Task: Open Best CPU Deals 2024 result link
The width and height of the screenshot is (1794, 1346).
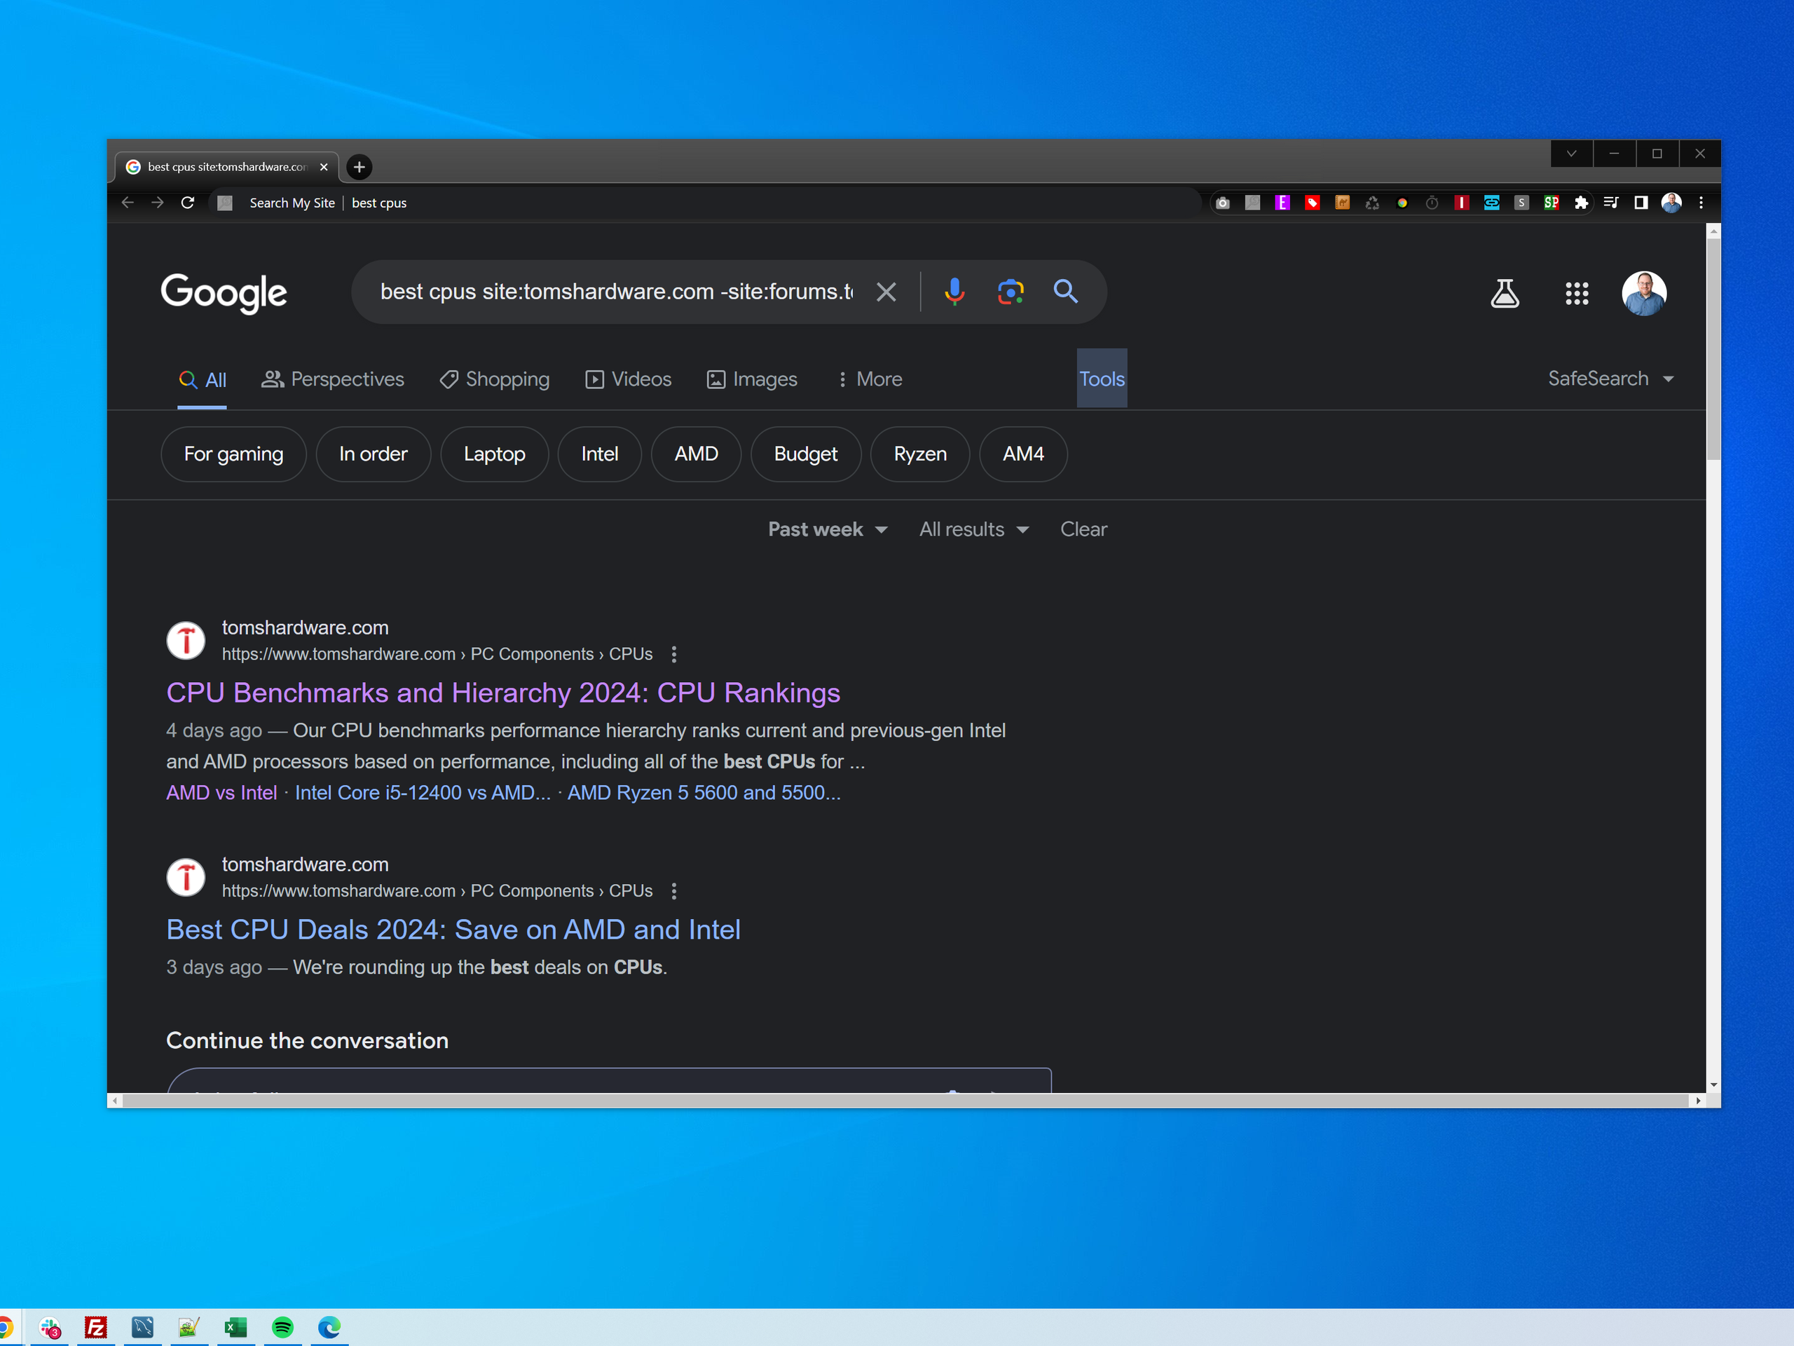Action: click(453, 930)
